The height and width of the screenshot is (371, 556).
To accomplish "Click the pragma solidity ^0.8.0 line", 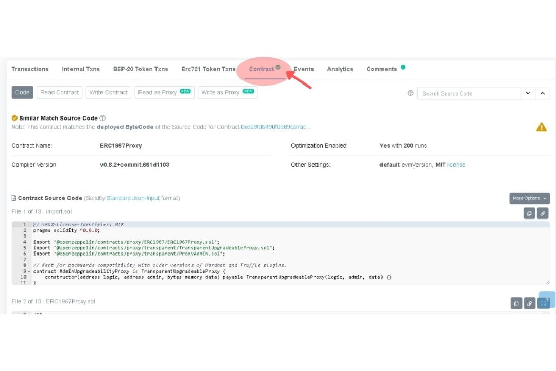I will (x=66, y=230).
